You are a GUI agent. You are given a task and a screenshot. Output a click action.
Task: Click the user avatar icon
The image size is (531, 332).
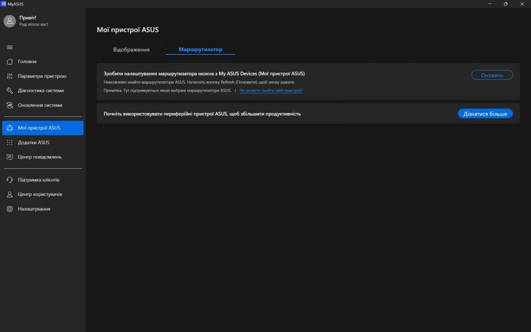(x=9, y=21)
